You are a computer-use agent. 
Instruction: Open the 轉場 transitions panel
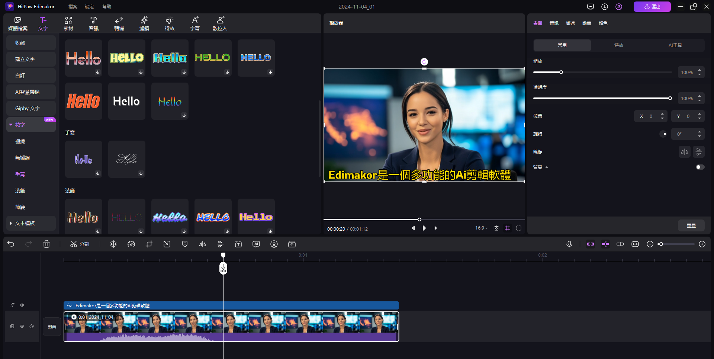[119, 23]
